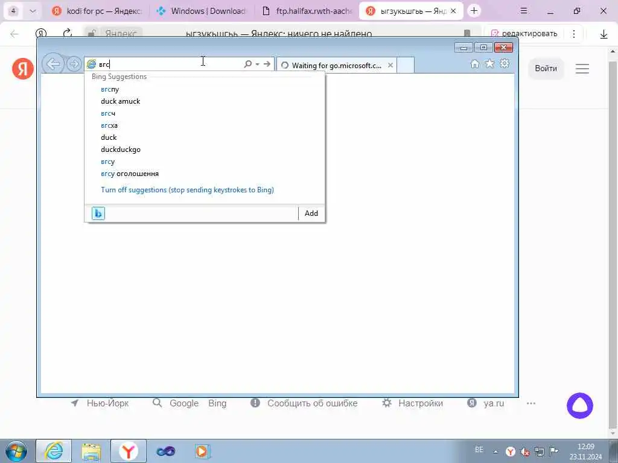Open address bar autocomplete dropdown arrow
618x463 pixels.
[257, 64]
